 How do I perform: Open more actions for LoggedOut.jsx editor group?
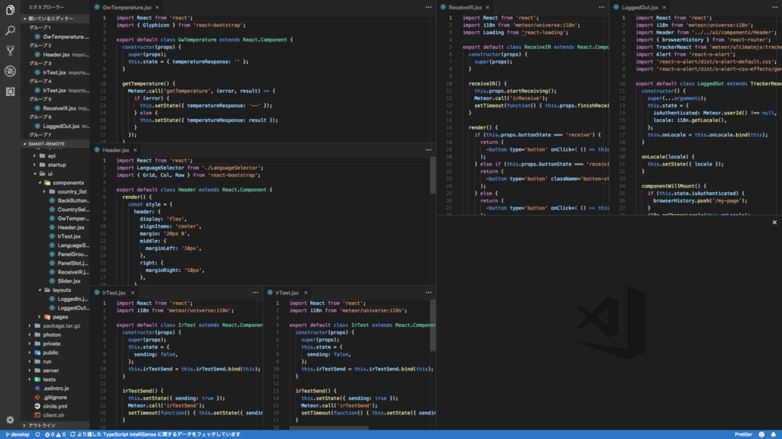[774, 8]
